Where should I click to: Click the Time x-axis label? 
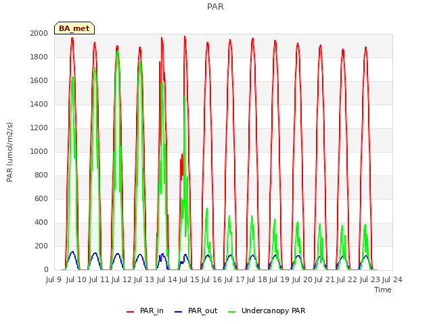pos(382,290)
